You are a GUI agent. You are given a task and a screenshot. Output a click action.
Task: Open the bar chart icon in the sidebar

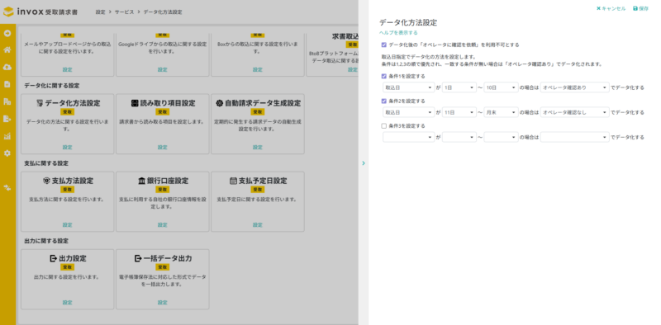[7, 136]
